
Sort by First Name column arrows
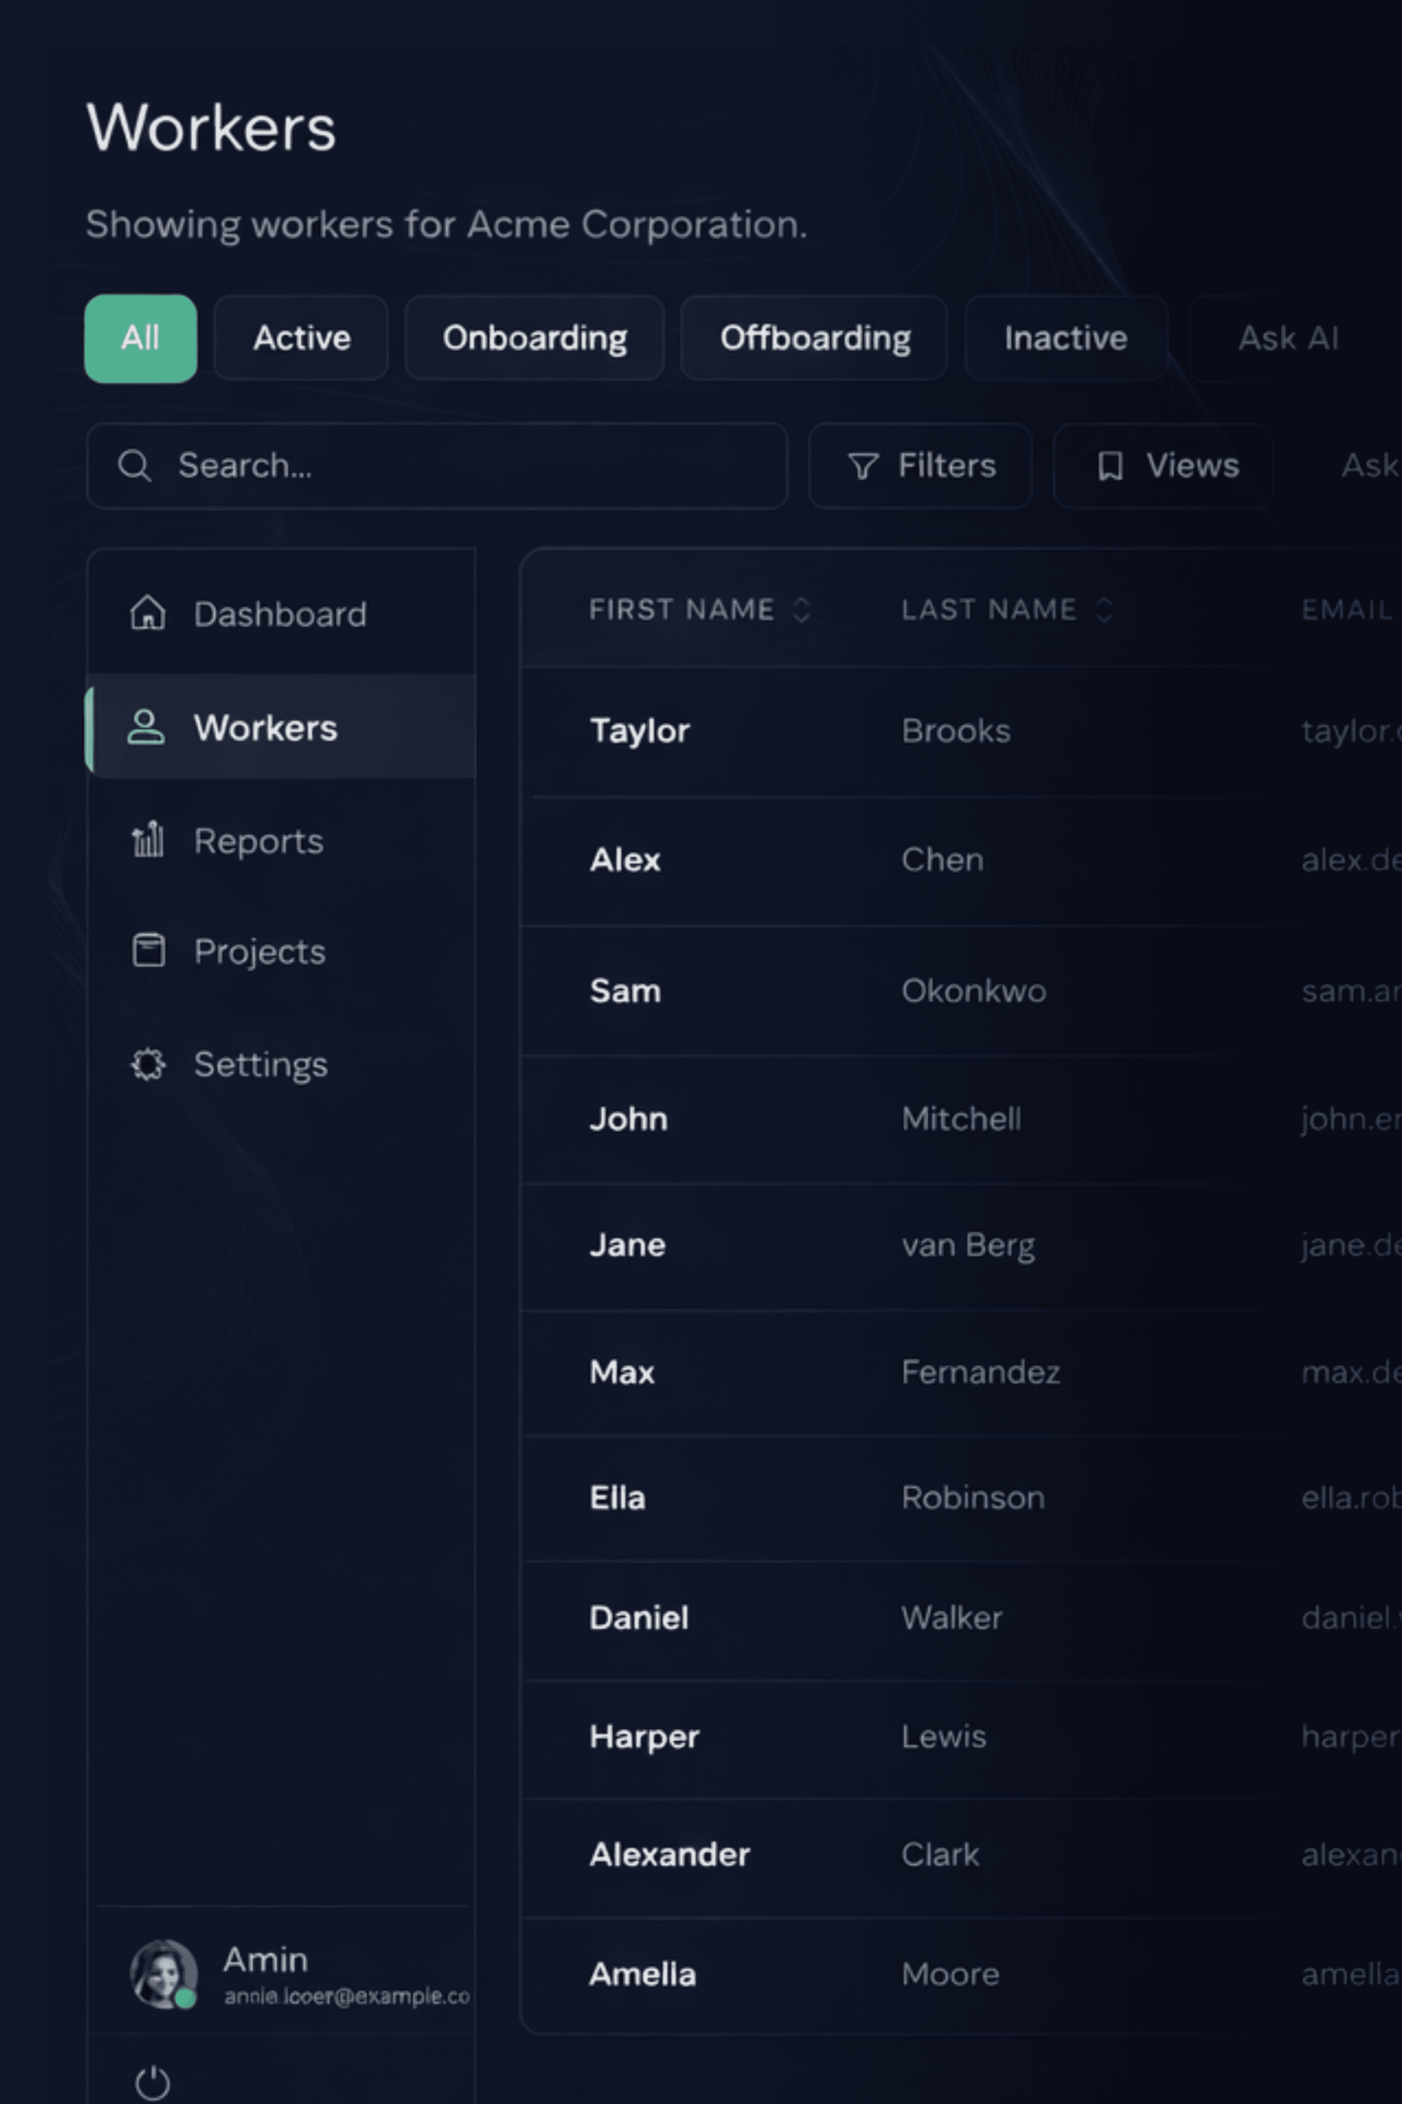coord(801,610)
